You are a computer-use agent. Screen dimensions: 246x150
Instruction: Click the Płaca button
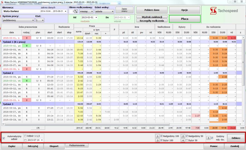185,19
